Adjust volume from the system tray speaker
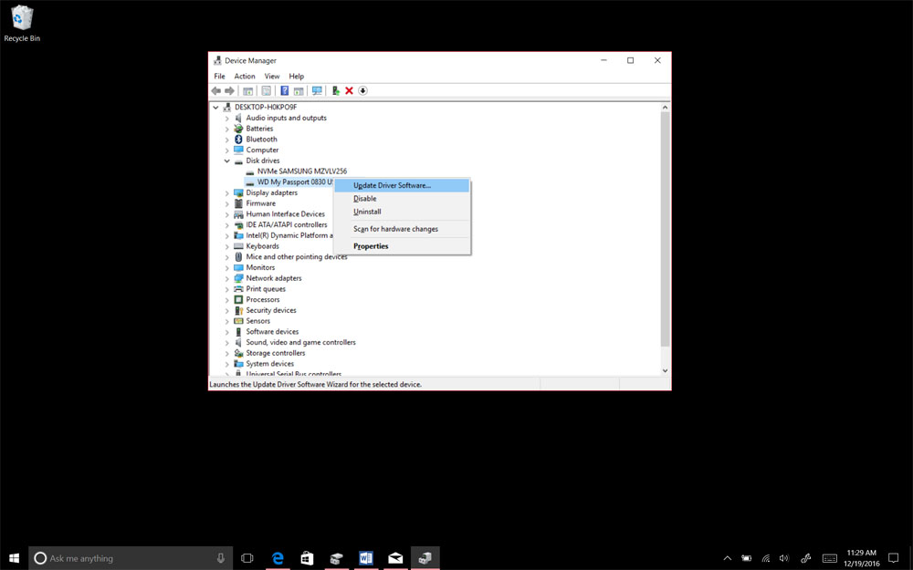 click(x=784, y=557)
